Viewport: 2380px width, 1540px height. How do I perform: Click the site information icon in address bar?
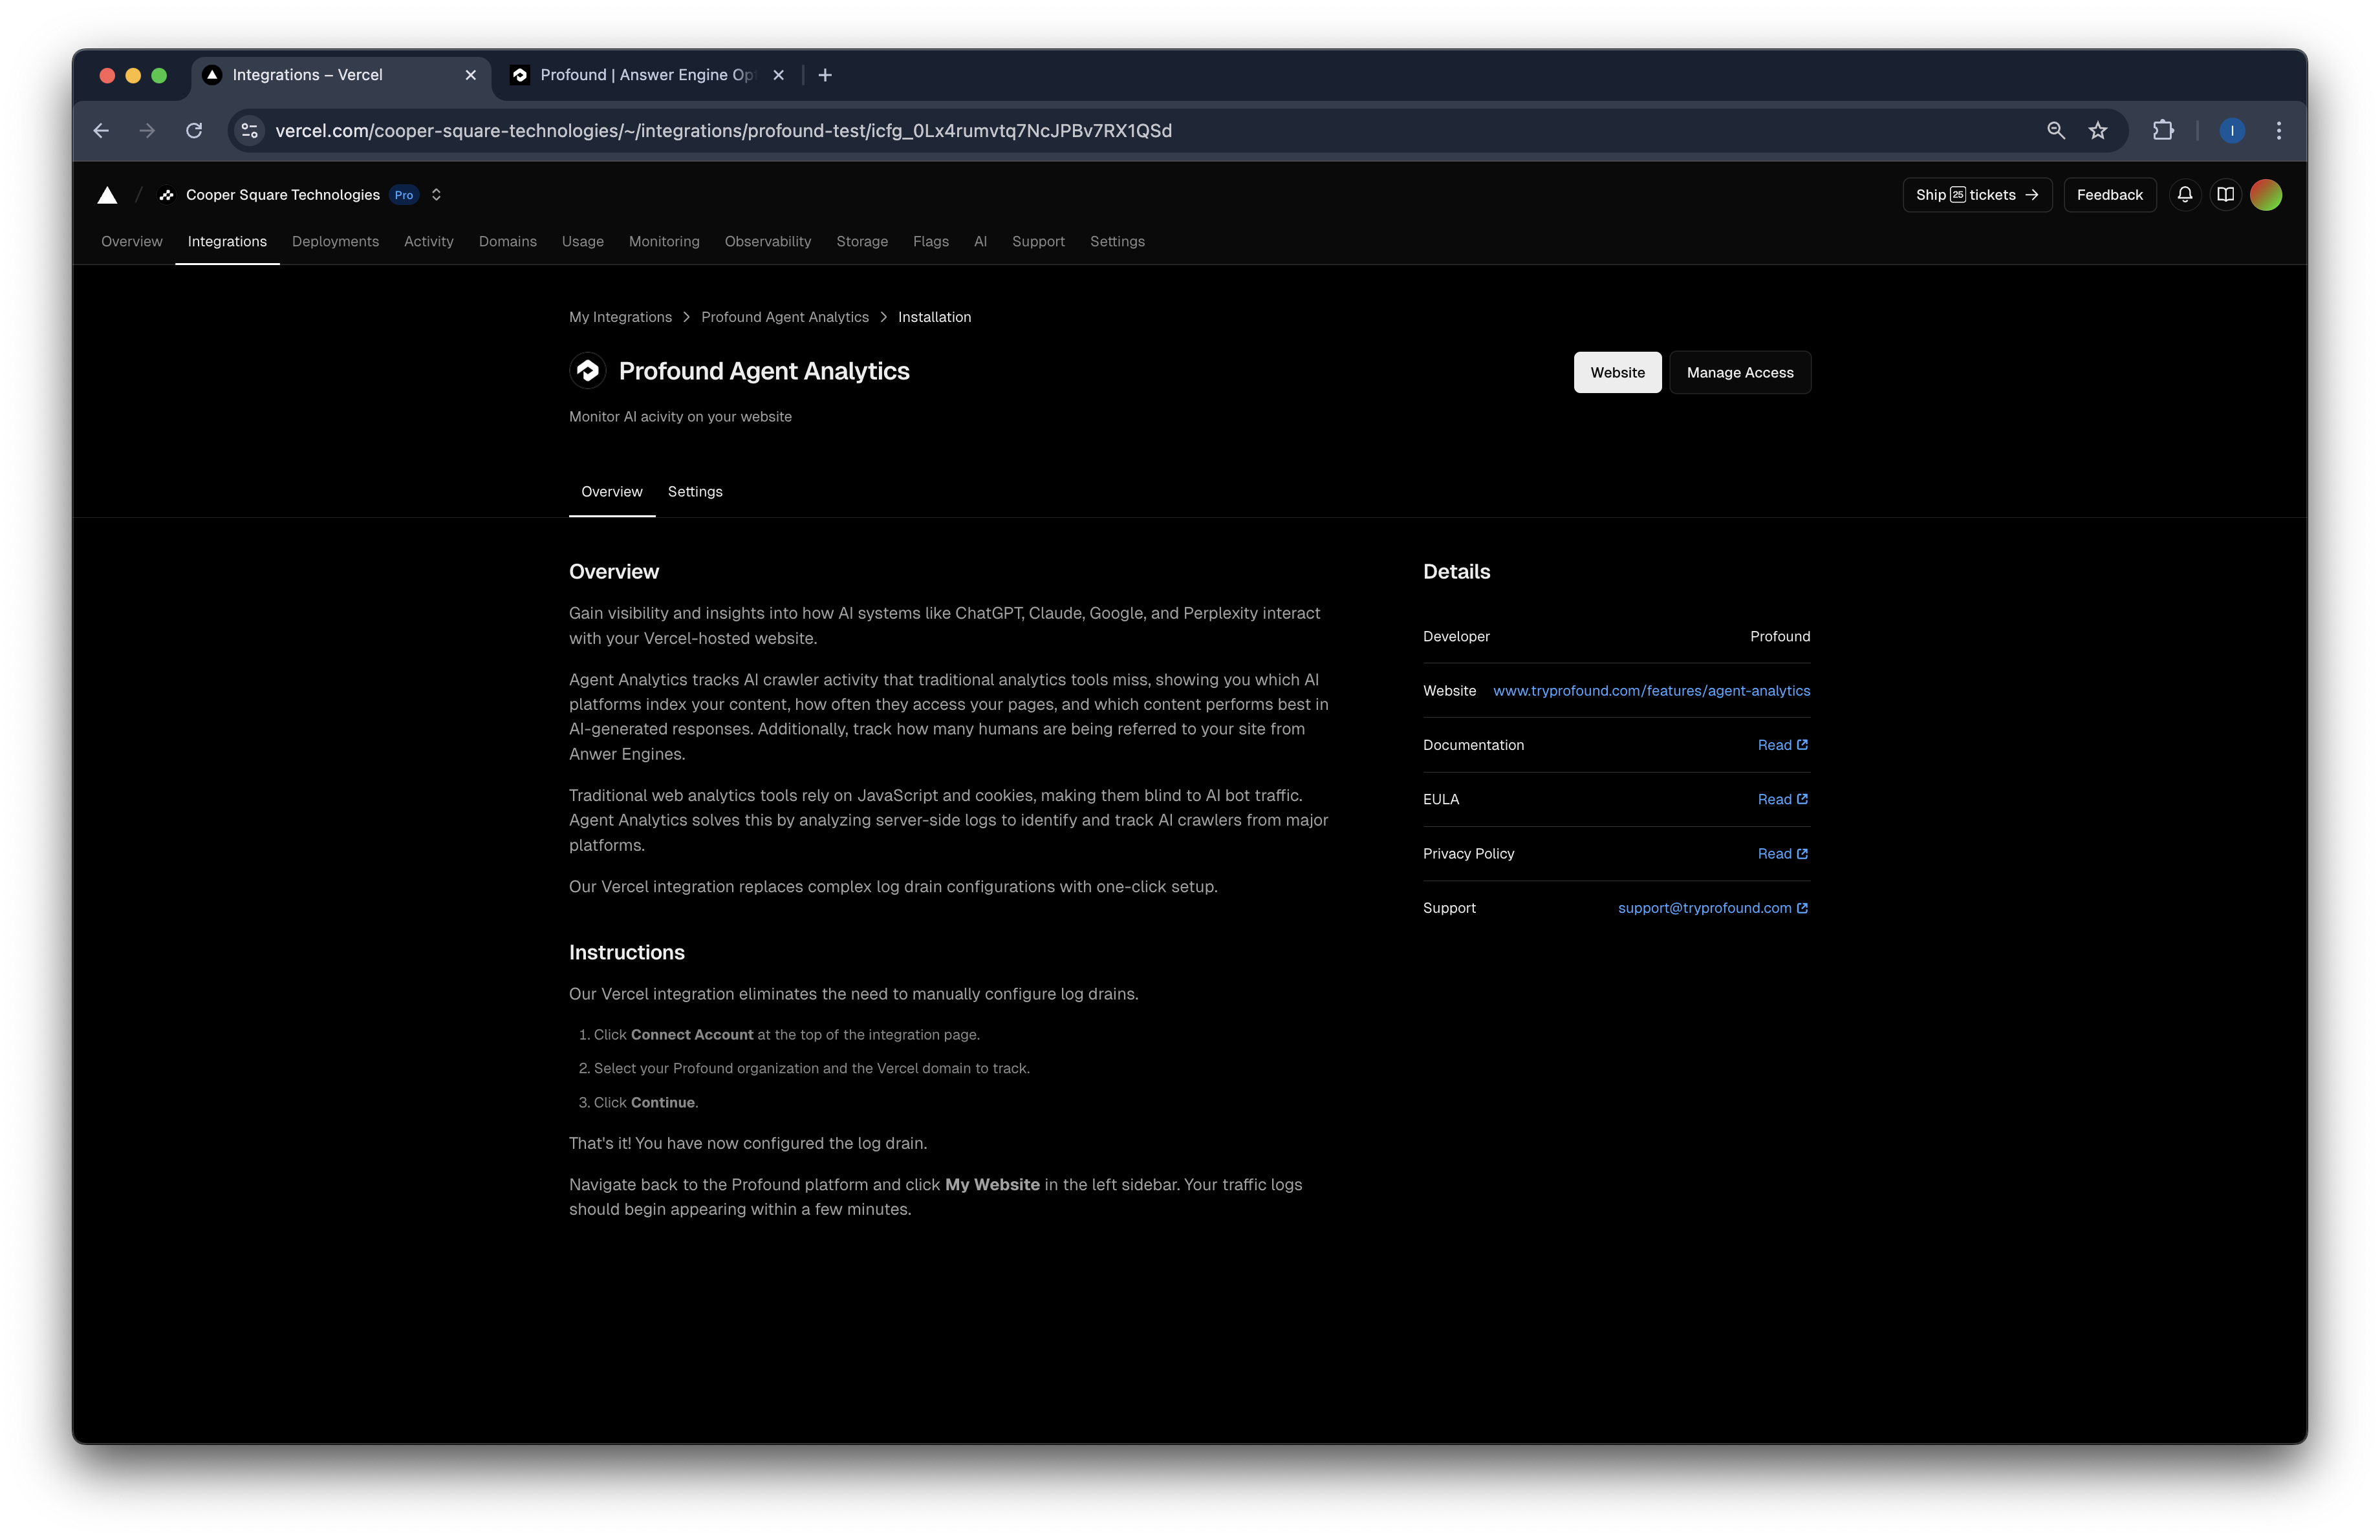click(x=249, y=131)
